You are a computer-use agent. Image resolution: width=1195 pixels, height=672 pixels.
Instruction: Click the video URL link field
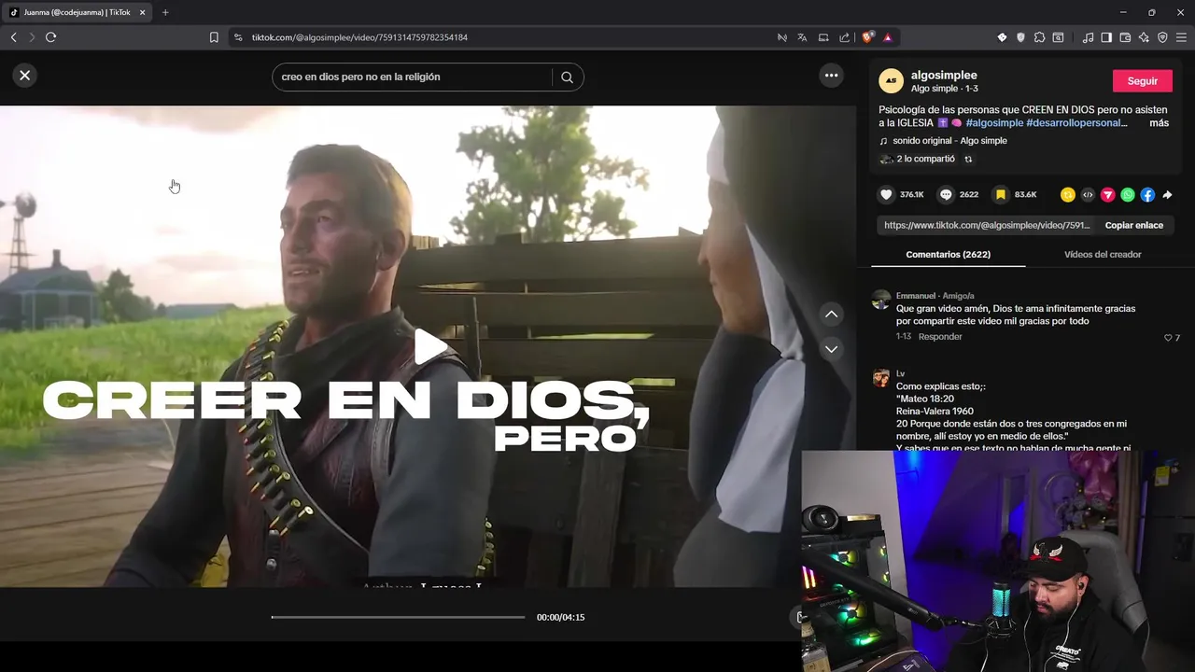[987, 225]
